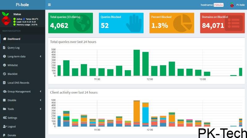247x138 pixels.
Task: Expand the Group Management submenu
Action: (x=22, y=92)
